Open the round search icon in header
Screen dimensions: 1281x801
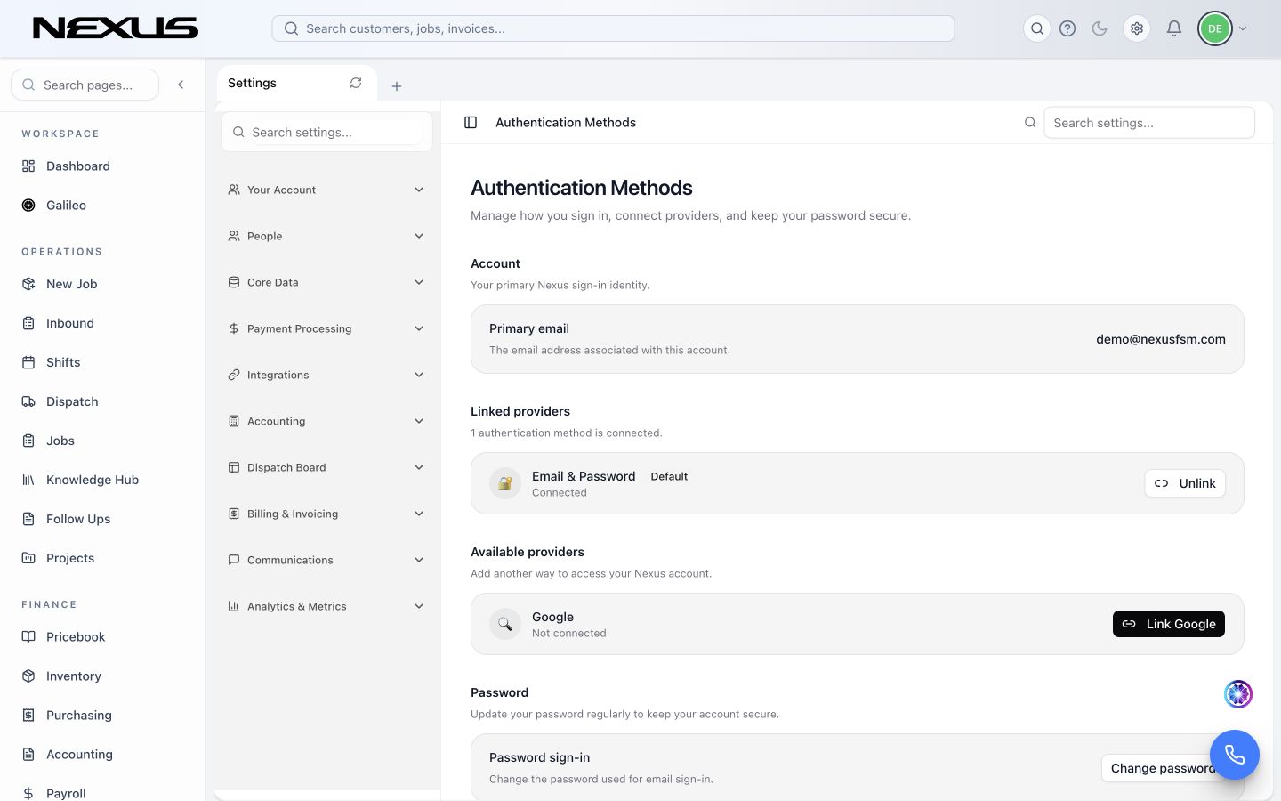[x=1037, y=28]
